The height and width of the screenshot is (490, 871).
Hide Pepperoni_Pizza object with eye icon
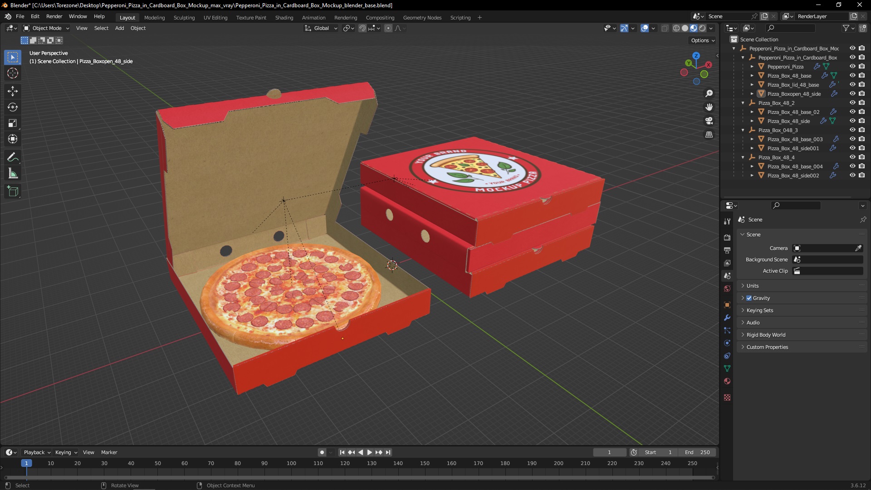852,66
